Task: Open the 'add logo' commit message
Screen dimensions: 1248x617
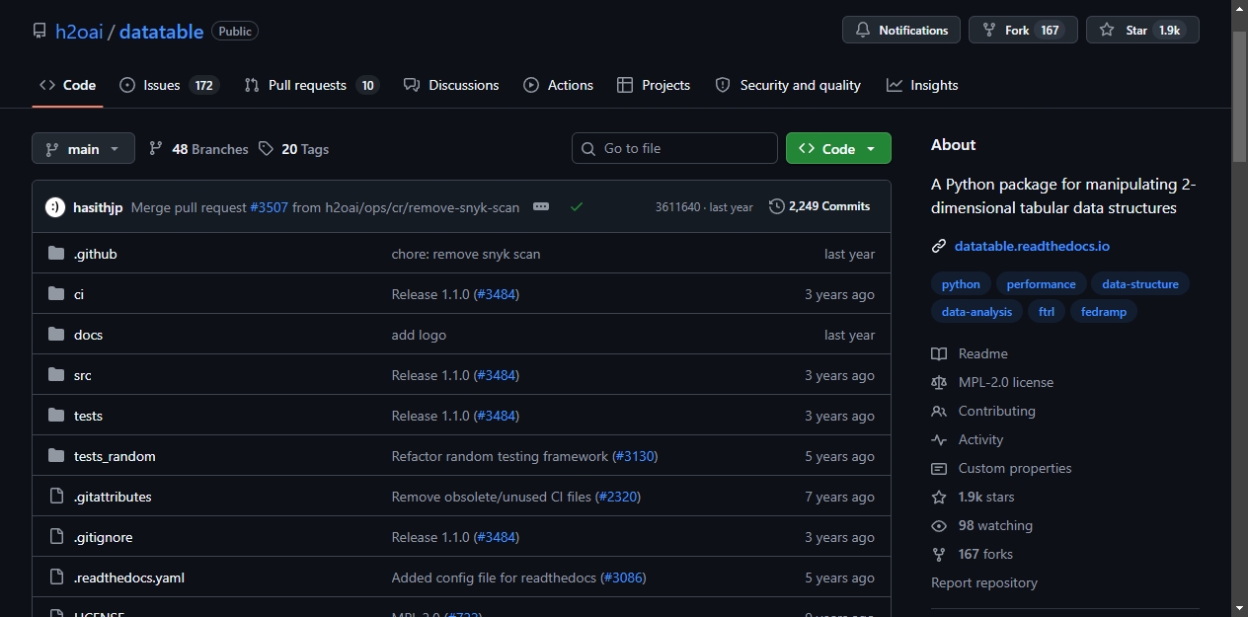Action: point(419,335)
